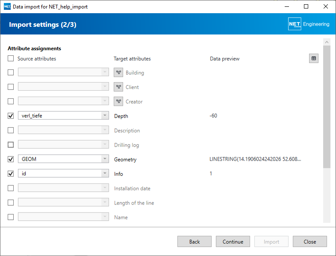Enable the Installation date checkbox
Viewport: 336px width, 256px height.
coord(11,188)
